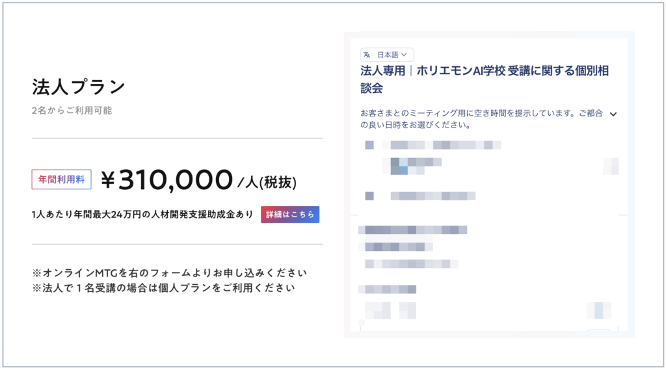Open the 日本語 language dropdown

387,55
